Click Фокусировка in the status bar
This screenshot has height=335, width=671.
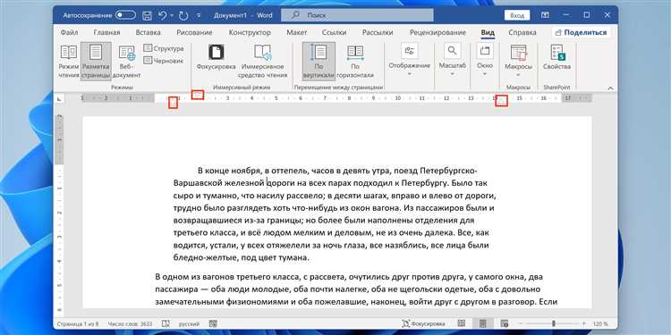point(424,323)
